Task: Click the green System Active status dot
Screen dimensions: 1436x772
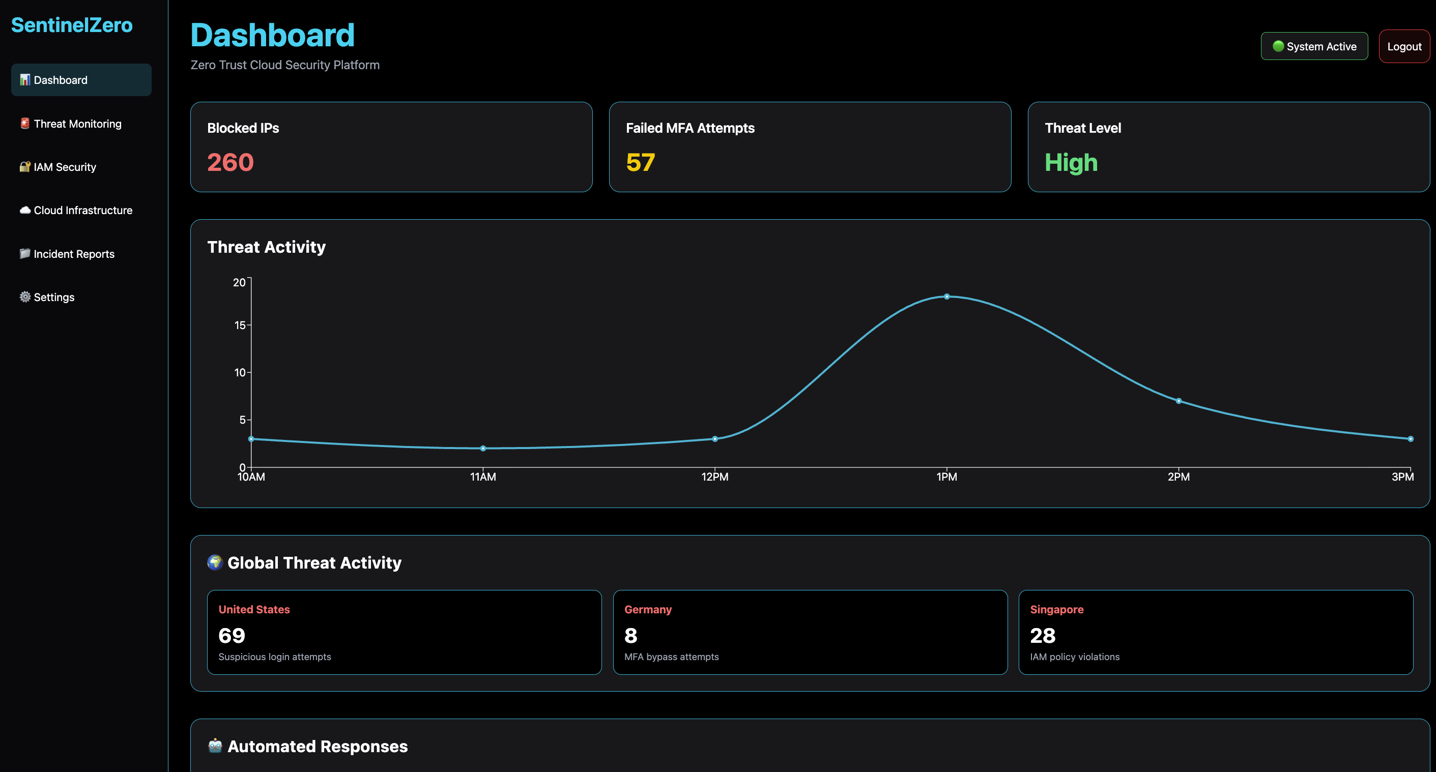Action: [x=1278, y=46]
